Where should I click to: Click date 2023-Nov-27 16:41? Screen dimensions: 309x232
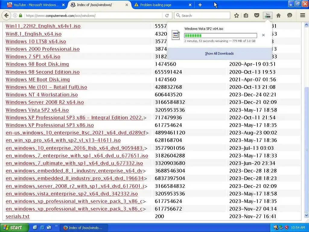click(x=253, y=216)
